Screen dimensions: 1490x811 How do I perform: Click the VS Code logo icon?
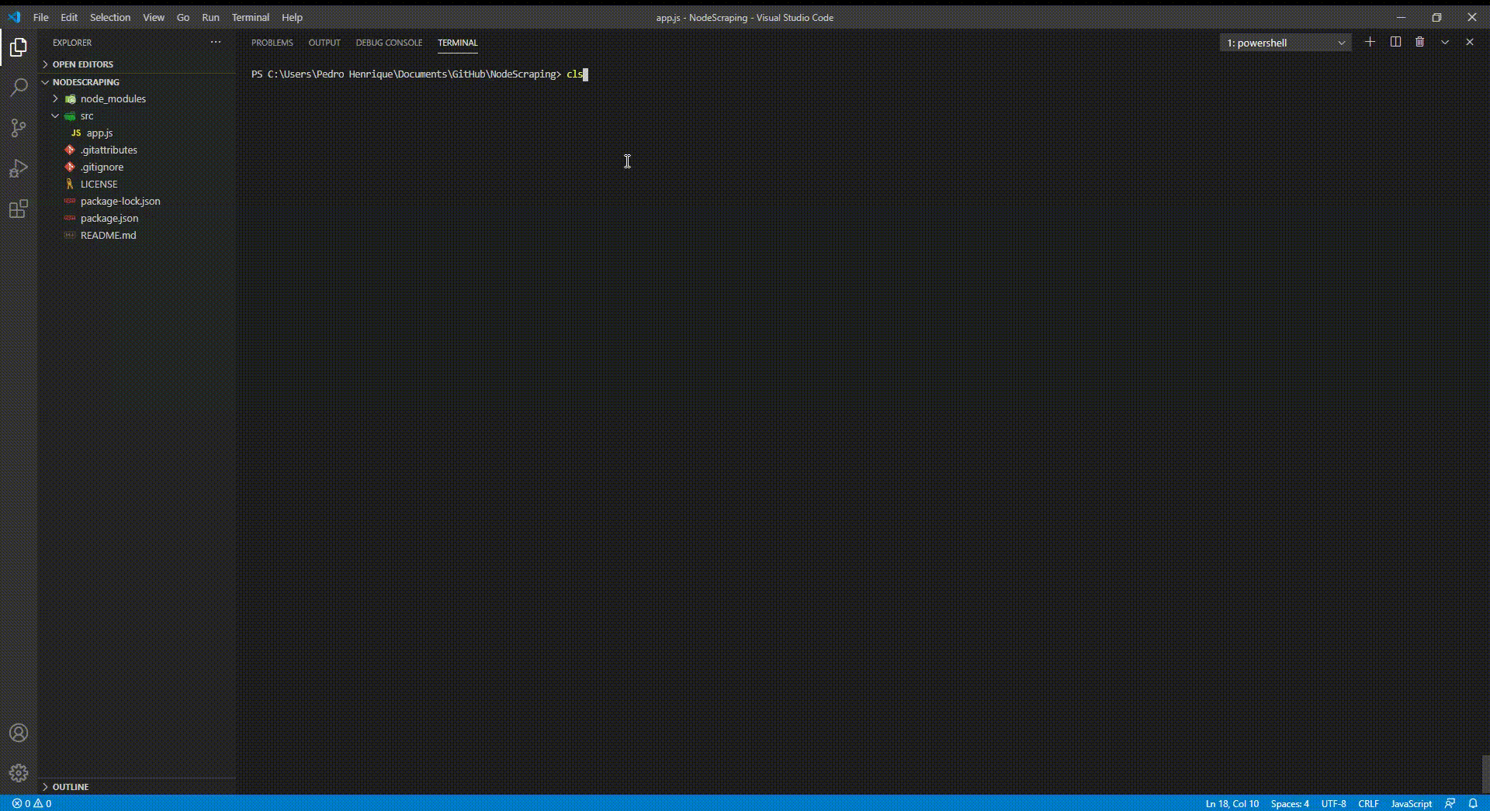[14, 17]
